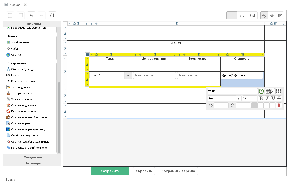
Task: Open the insert table dropdown icon
Action: (270, 91)
